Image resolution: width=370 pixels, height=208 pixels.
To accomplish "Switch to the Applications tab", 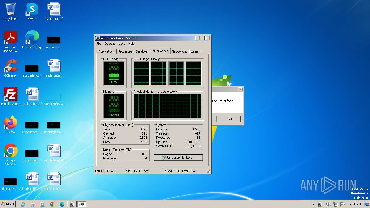I will 107,51.
